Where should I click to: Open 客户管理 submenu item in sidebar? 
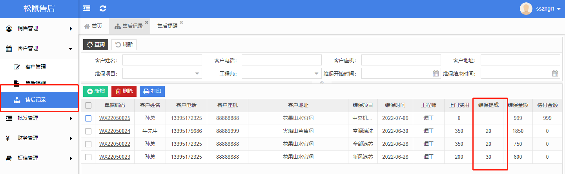tap(35, 67)
